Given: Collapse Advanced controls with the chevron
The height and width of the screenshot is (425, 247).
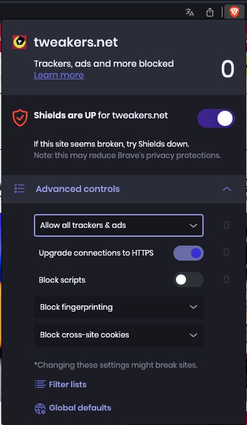Looking at the screenshot, I should pos(227,189).
